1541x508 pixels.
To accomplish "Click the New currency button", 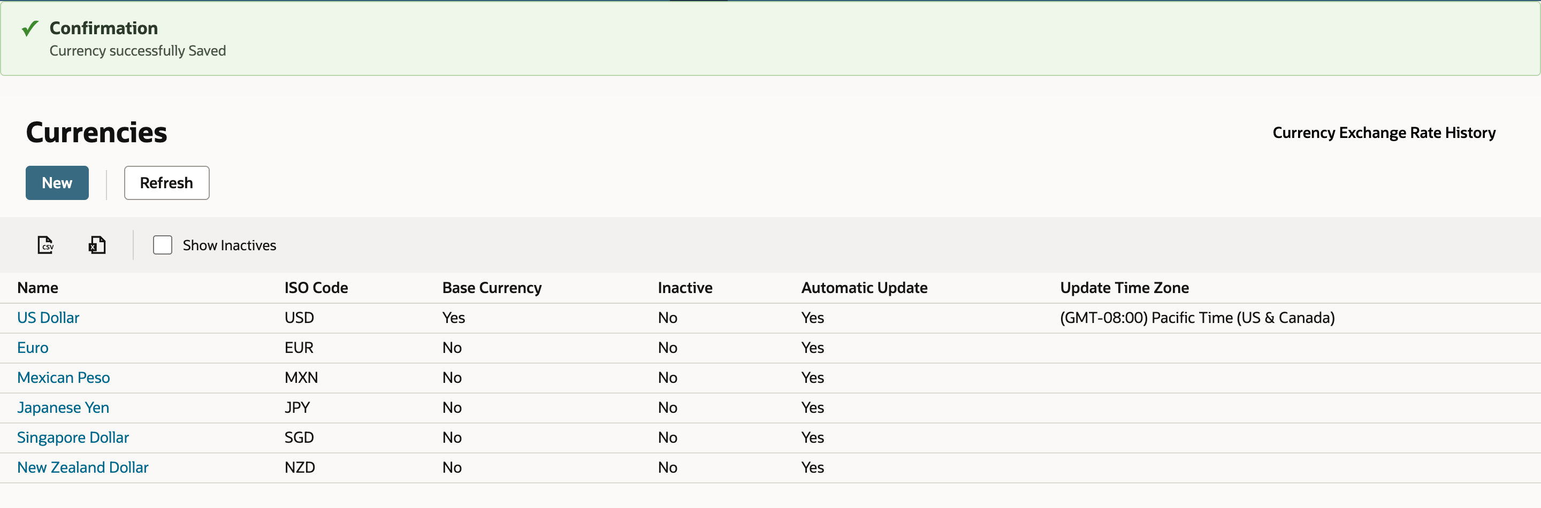I will [57, 183].
